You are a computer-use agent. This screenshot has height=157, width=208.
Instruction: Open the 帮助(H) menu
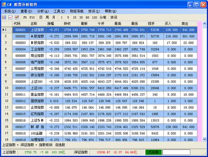point(111,11)
